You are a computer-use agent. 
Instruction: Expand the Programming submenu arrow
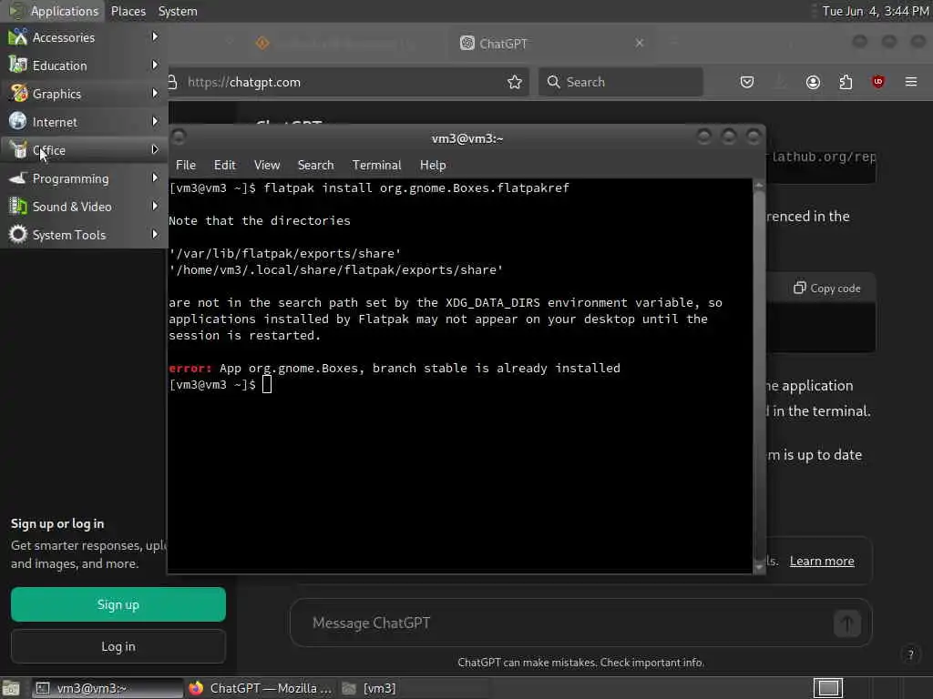click(155, 177)
